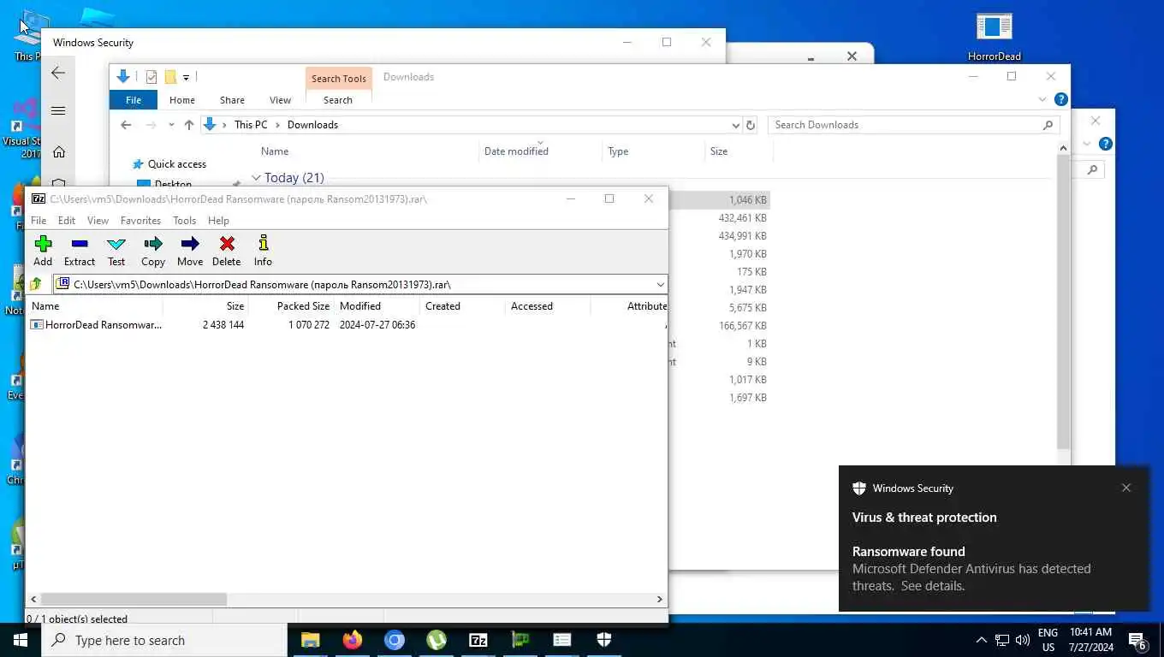Open HorrorDead desktop shortcut

click(995, 37)
